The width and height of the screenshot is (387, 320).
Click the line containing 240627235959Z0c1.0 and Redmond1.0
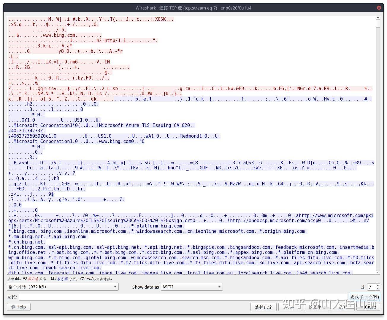114,136
